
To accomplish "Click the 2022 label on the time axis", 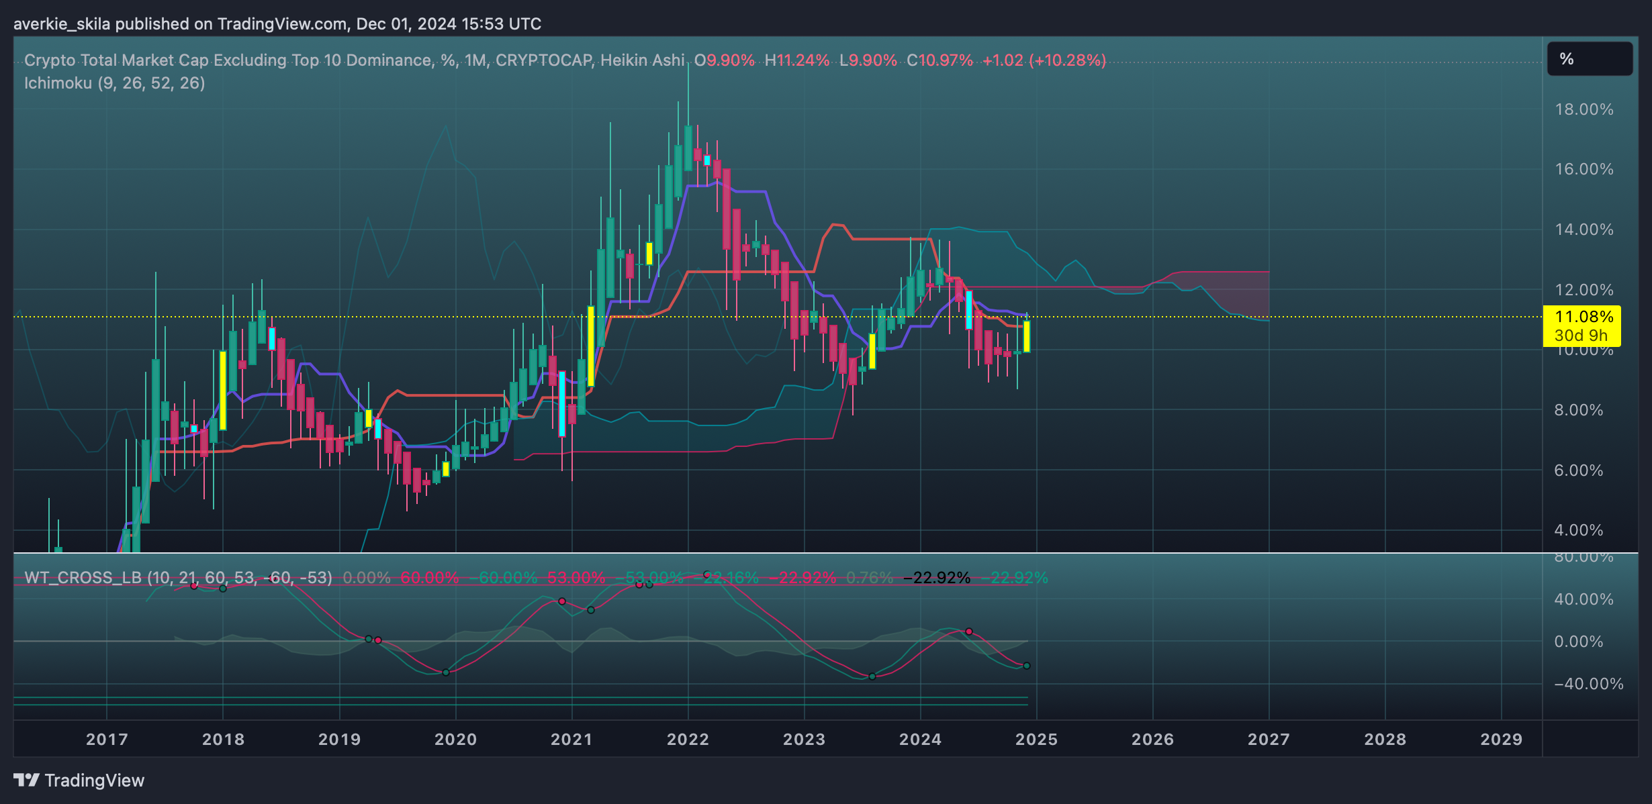I will tap(688, 740).
